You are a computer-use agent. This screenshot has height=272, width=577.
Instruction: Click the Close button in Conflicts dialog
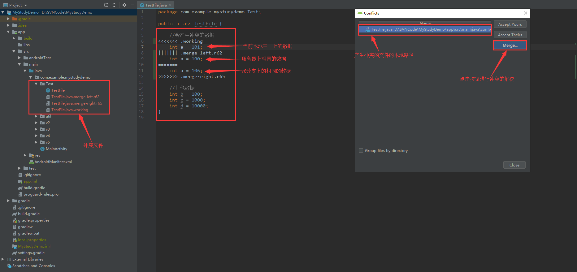pyautogui.click(x=514, y=165)
